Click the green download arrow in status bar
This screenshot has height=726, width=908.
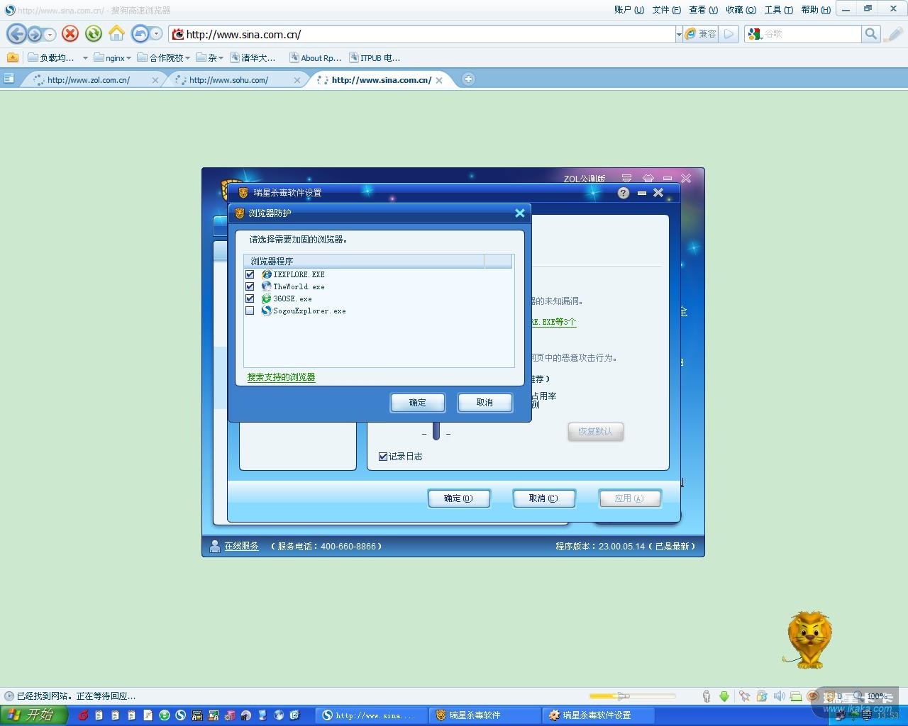pyautogui.click(x=724, y=696)
